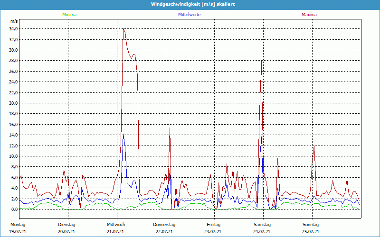
Task: Select the Freitag day label
Action: pyautogui.click(x=213, y=224)
